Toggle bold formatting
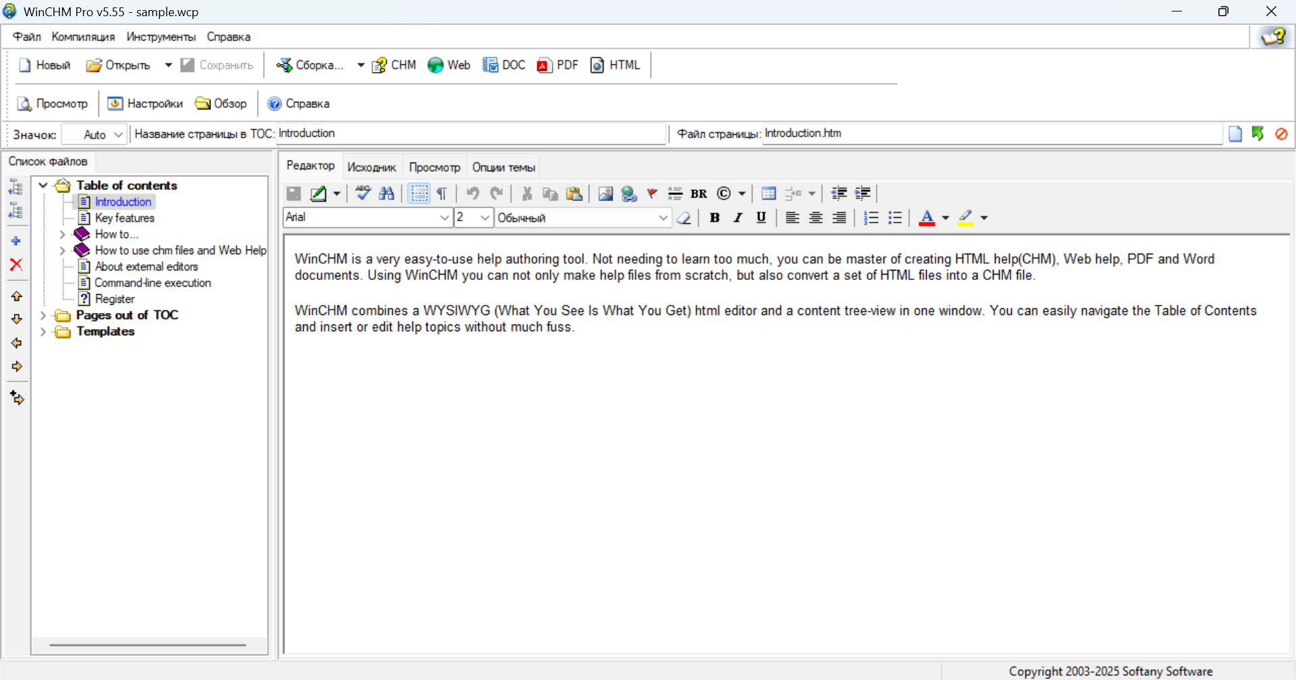This screenshot has height=680, width=1296. click(715, 218)
